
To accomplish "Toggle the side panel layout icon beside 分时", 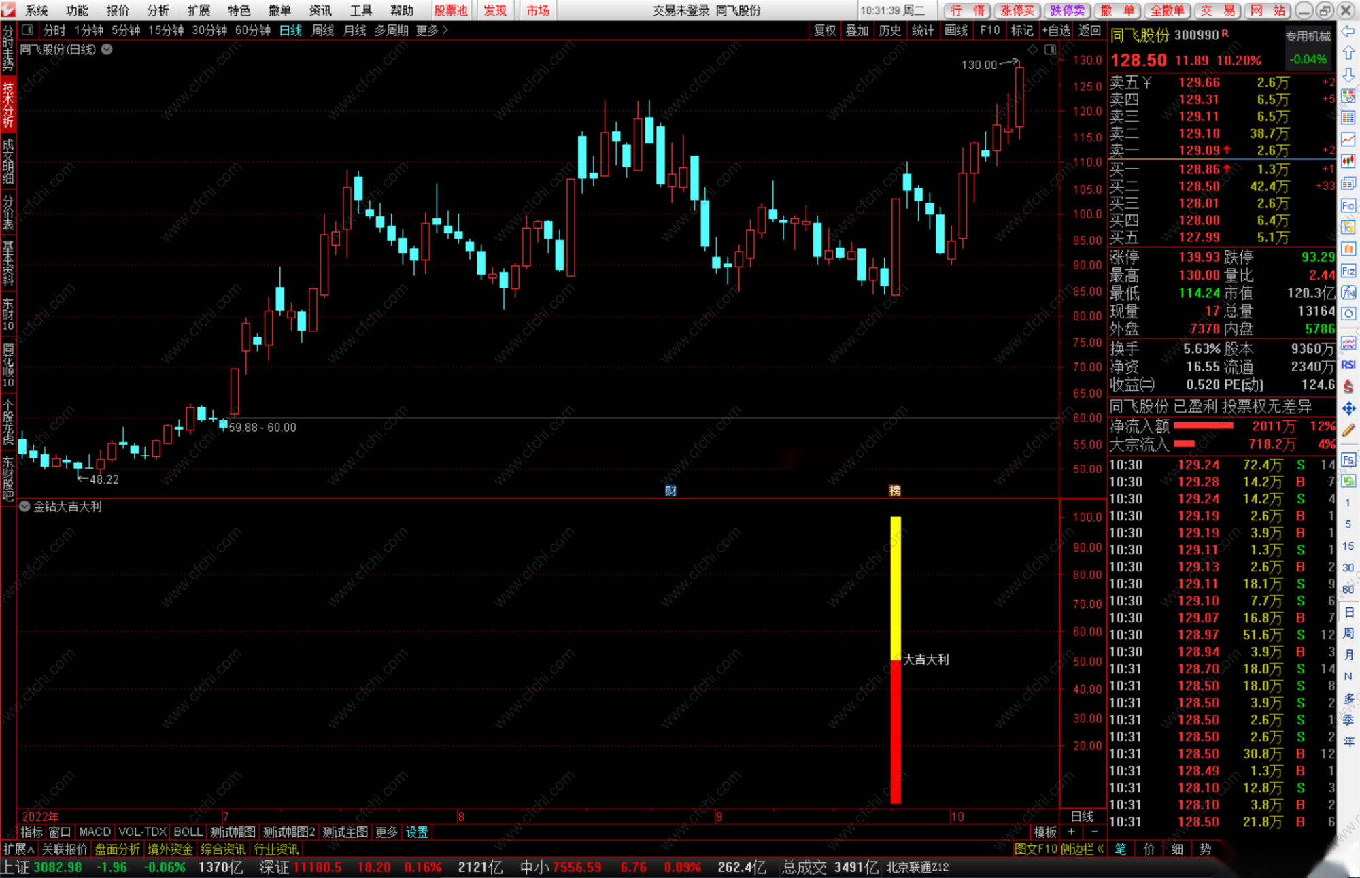I will point(28,30).
